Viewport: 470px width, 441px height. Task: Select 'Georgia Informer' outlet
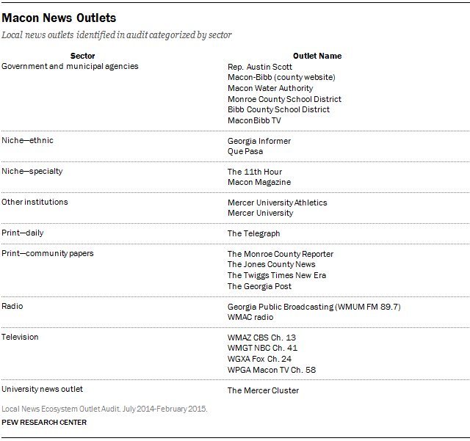[259, 141]
